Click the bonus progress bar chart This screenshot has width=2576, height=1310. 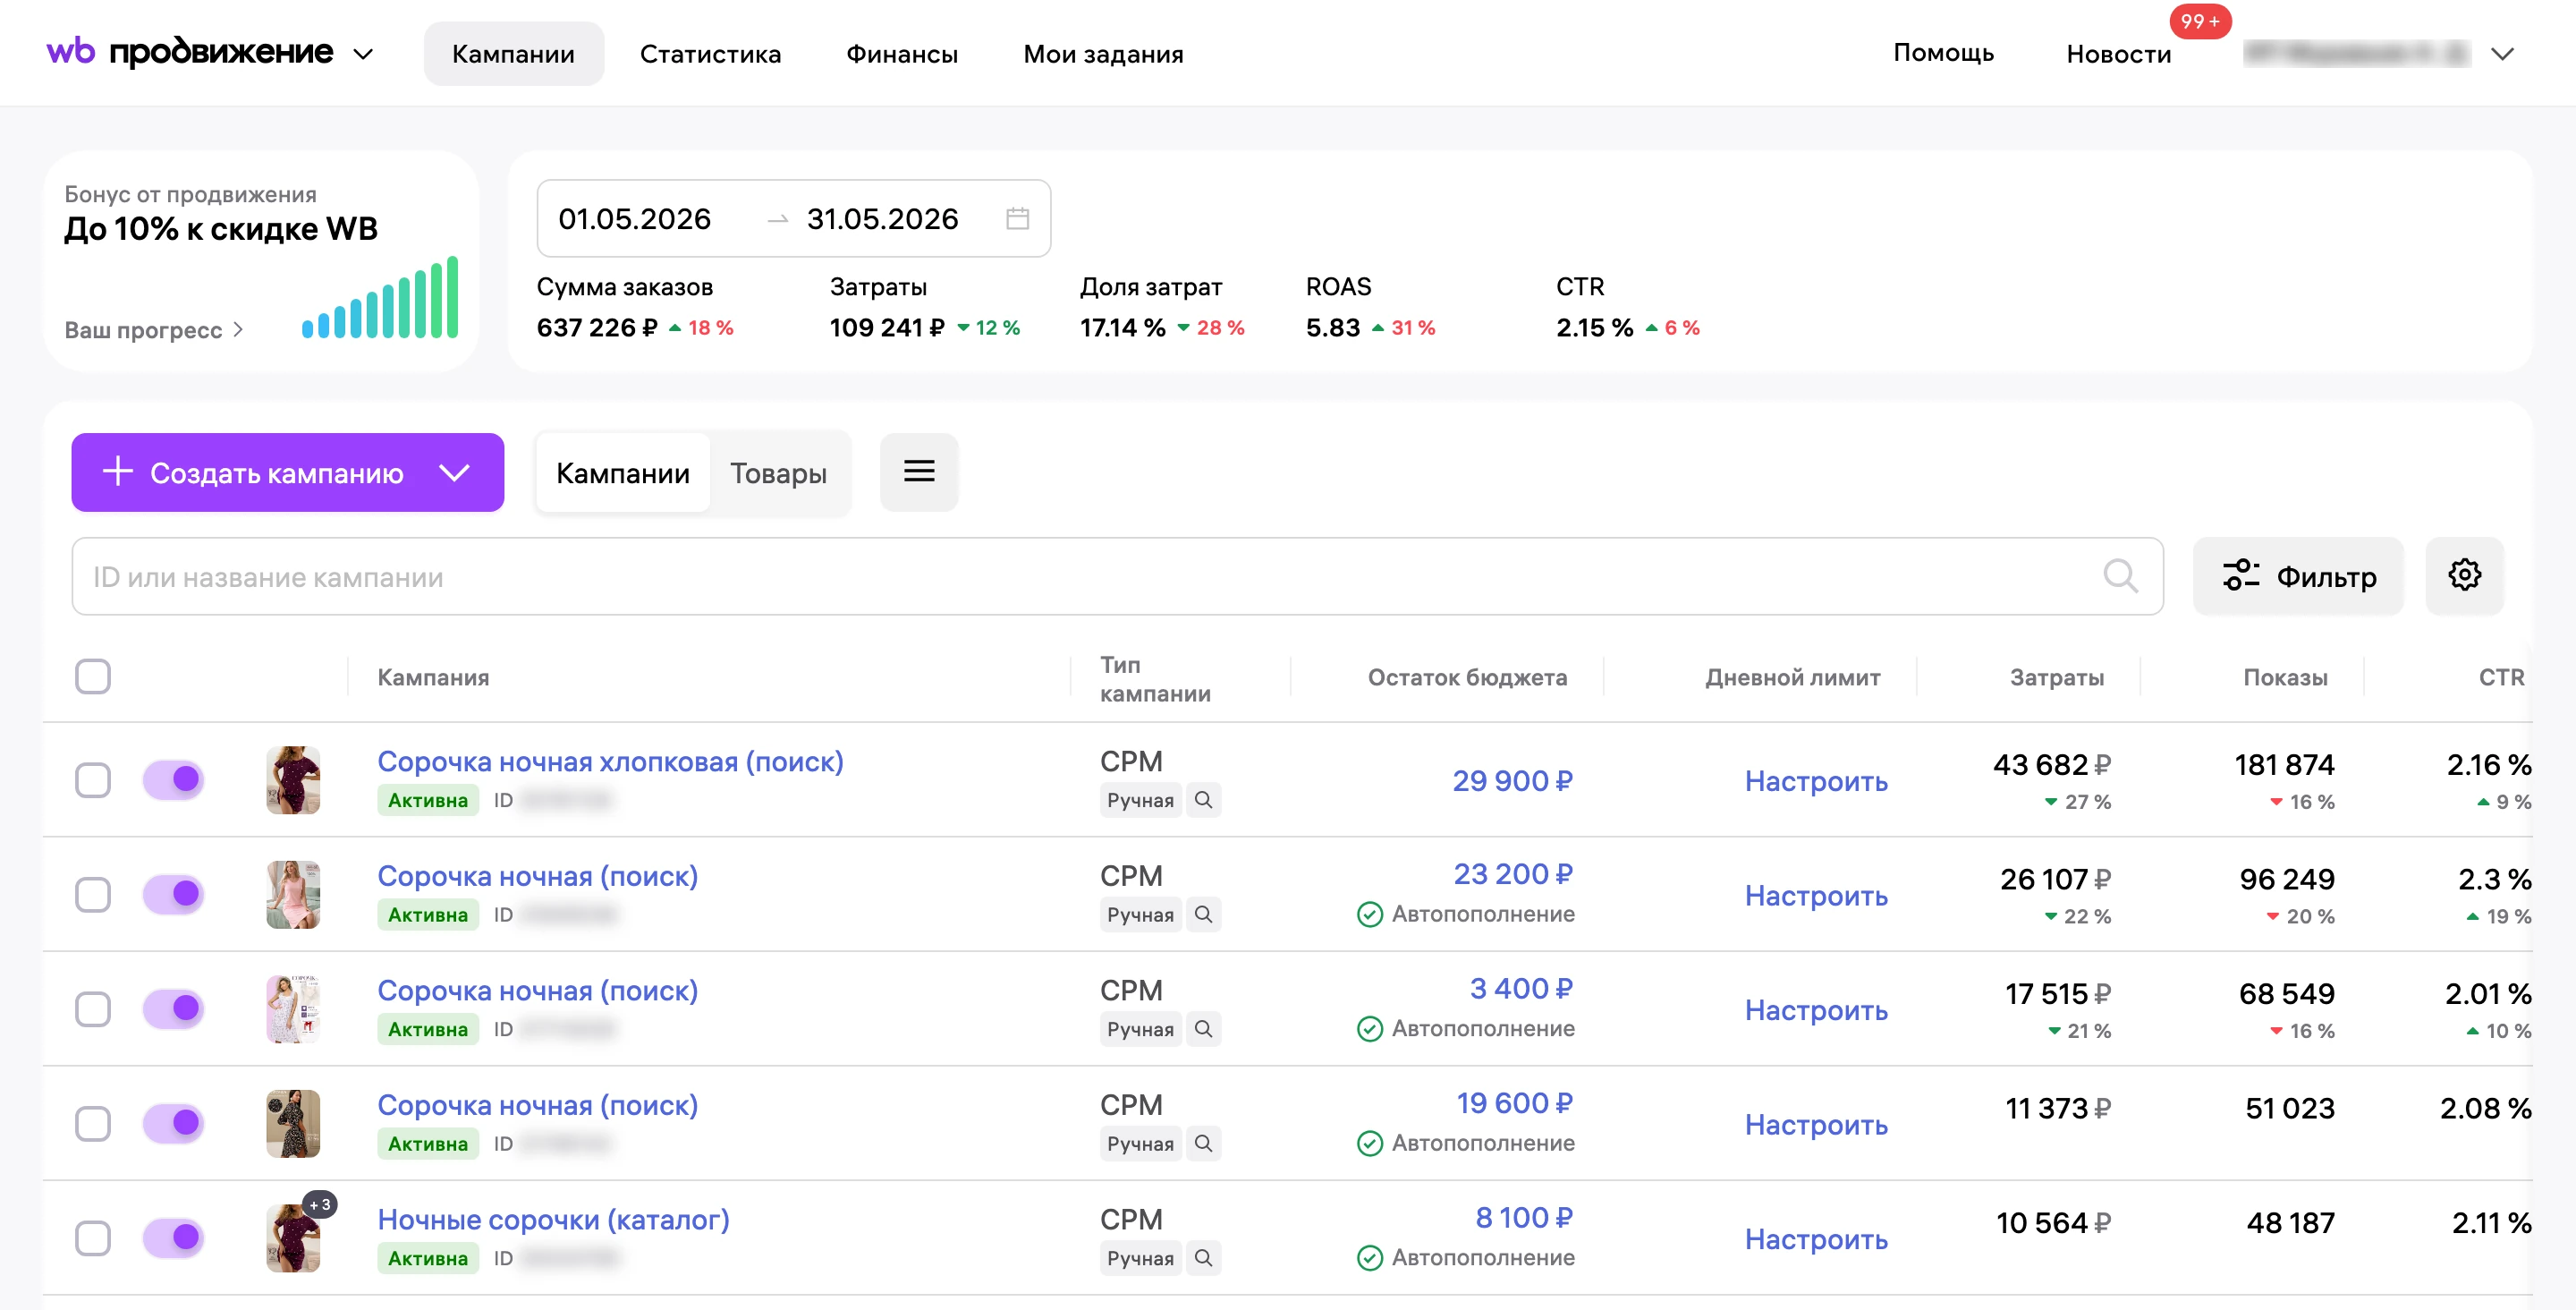click(380, 297)
